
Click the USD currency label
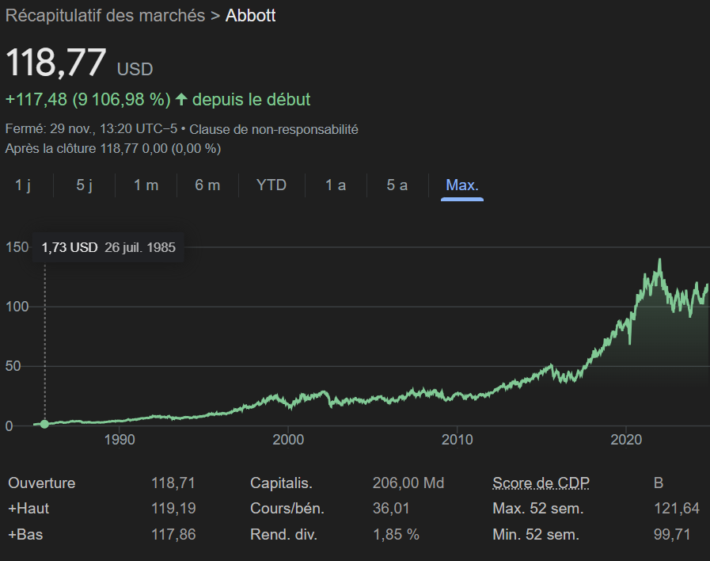[x=135, y=69]
